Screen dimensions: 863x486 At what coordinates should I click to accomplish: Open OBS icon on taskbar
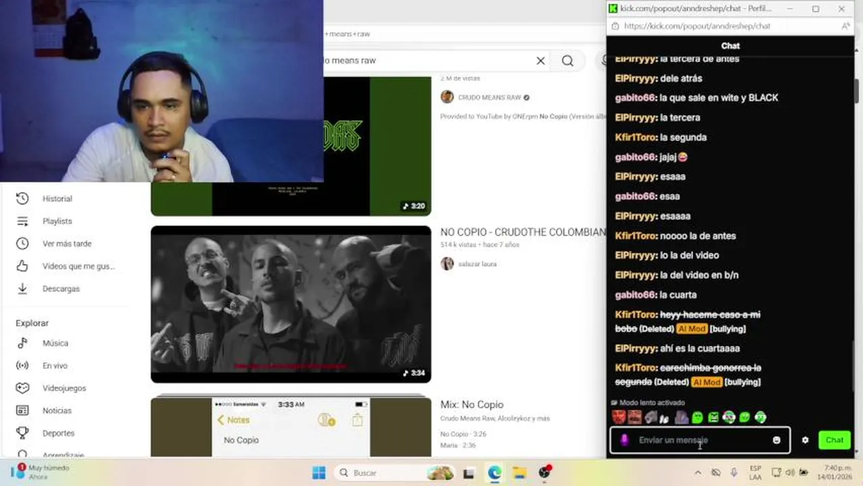[x=544, y=472]
